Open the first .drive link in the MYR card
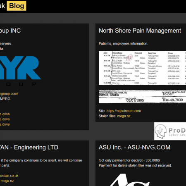Image resolution: width=186 pixels, height=186 pixels. pos(5,114)
